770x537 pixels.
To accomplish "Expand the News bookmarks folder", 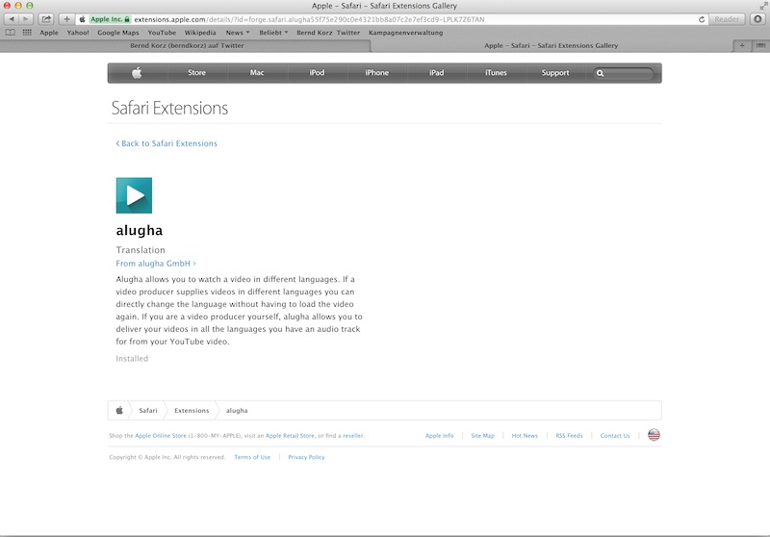I will tap(238, 33).
